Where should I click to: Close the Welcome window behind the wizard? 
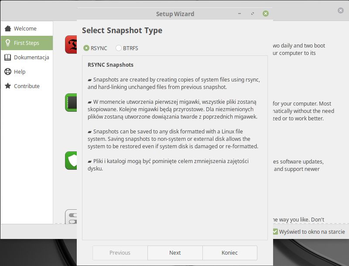click(x=341, y=10)
